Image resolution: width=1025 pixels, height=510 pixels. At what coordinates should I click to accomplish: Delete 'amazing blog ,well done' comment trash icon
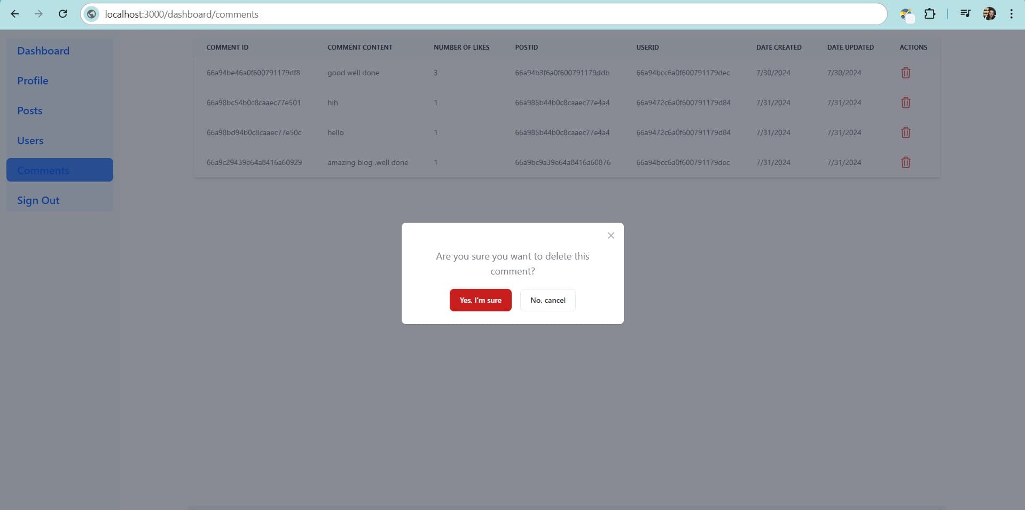point(905,162)
